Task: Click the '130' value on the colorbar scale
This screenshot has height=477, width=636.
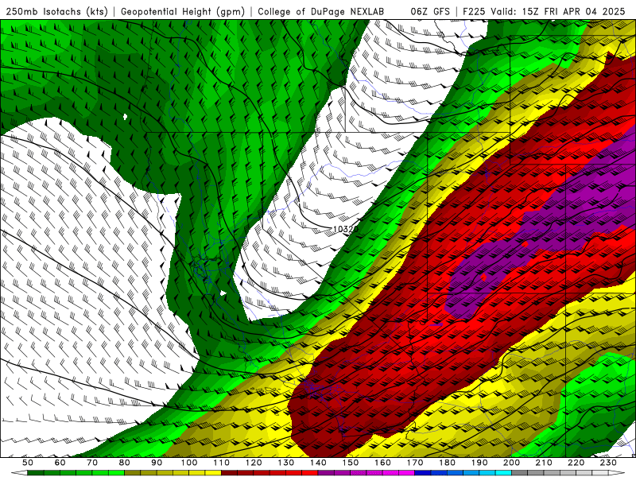Action: [285, 463]
